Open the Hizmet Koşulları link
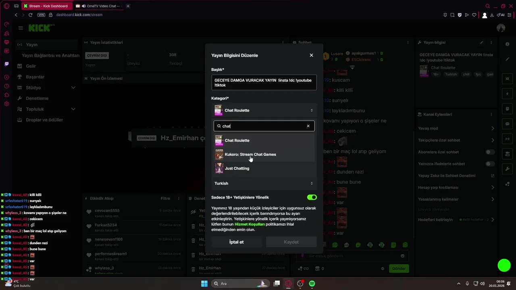 [x=250, y=224]
